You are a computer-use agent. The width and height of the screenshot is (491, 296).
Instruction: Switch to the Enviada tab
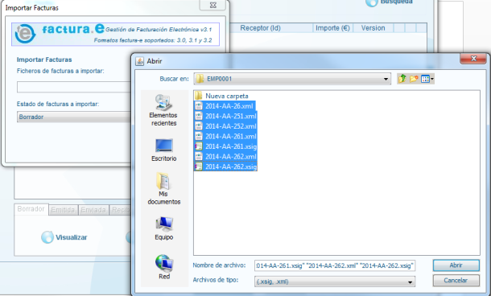pyautogui.click(x=93, y=210)
